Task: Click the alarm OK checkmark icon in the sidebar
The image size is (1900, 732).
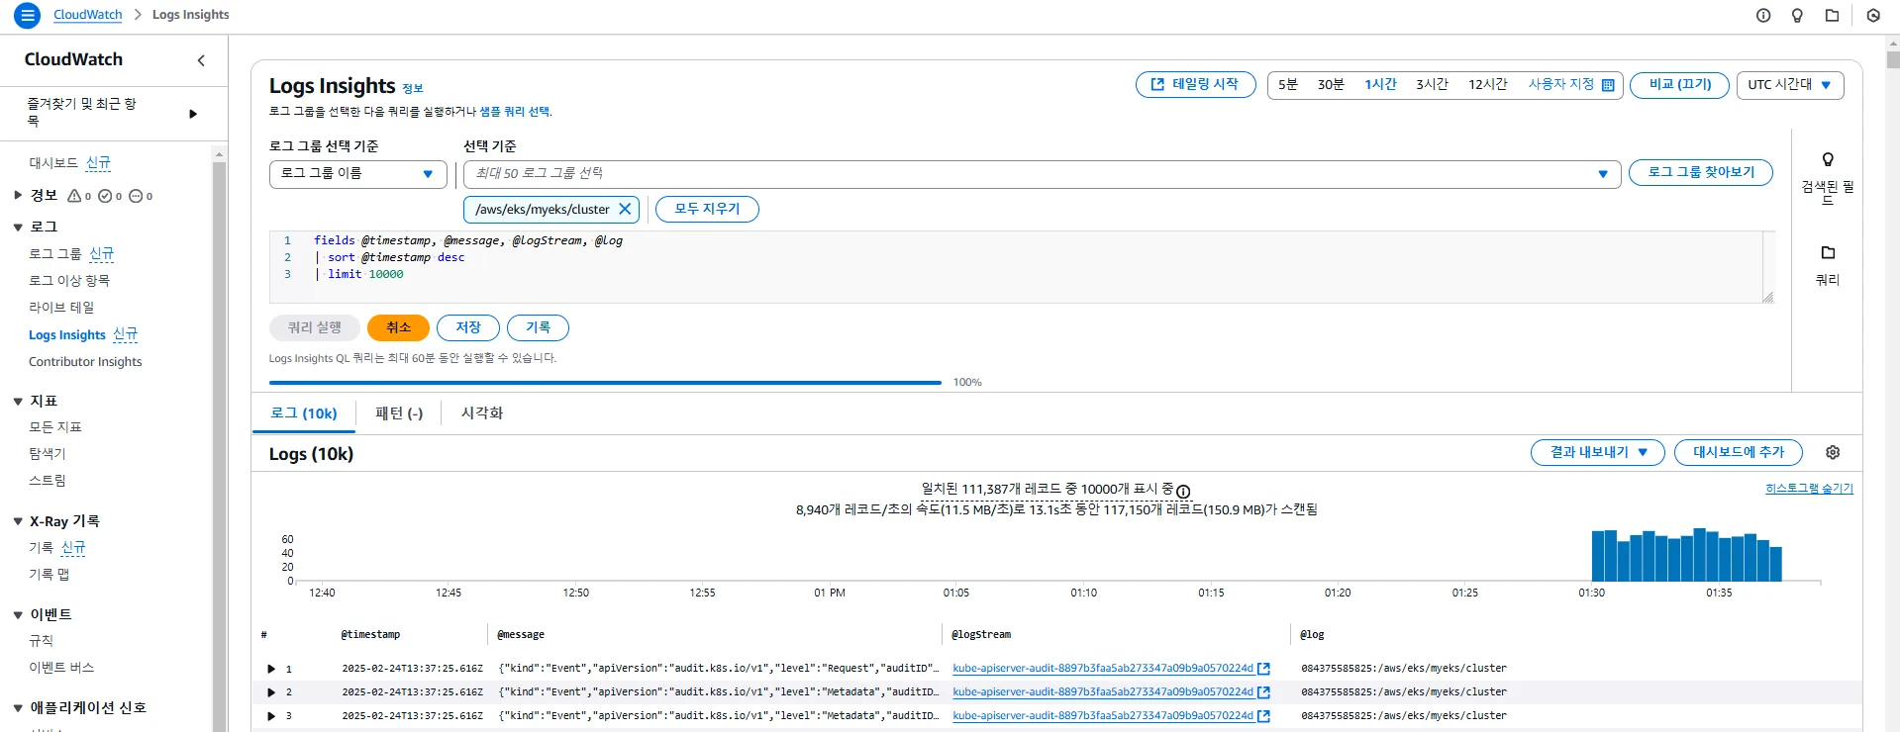Action: (x=105, y=196)
